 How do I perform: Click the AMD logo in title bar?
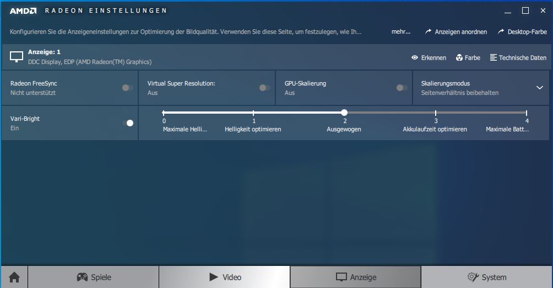[23, 11]
